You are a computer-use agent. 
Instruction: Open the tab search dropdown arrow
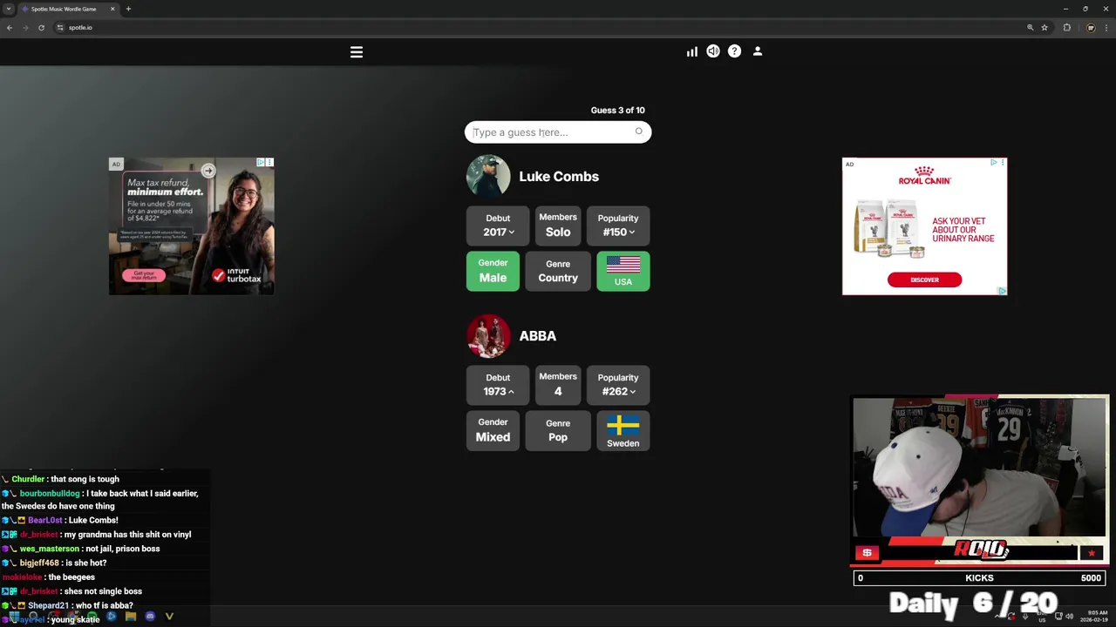click(x=8, y=9)
